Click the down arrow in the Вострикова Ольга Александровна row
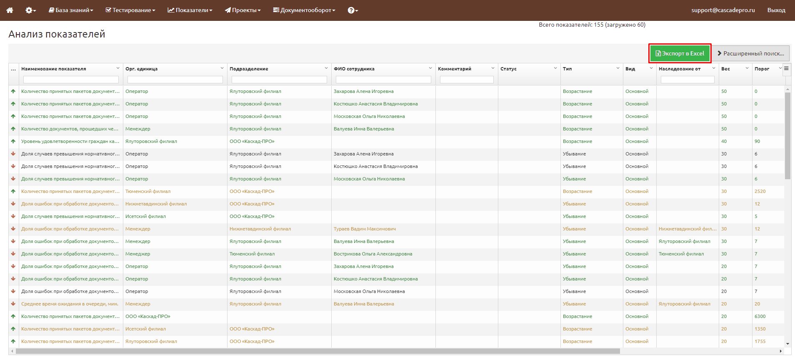 coord(13,254)
